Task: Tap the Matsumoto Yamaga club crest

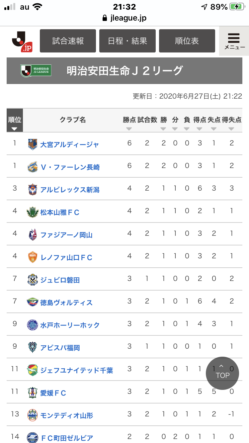Action: 33,212
